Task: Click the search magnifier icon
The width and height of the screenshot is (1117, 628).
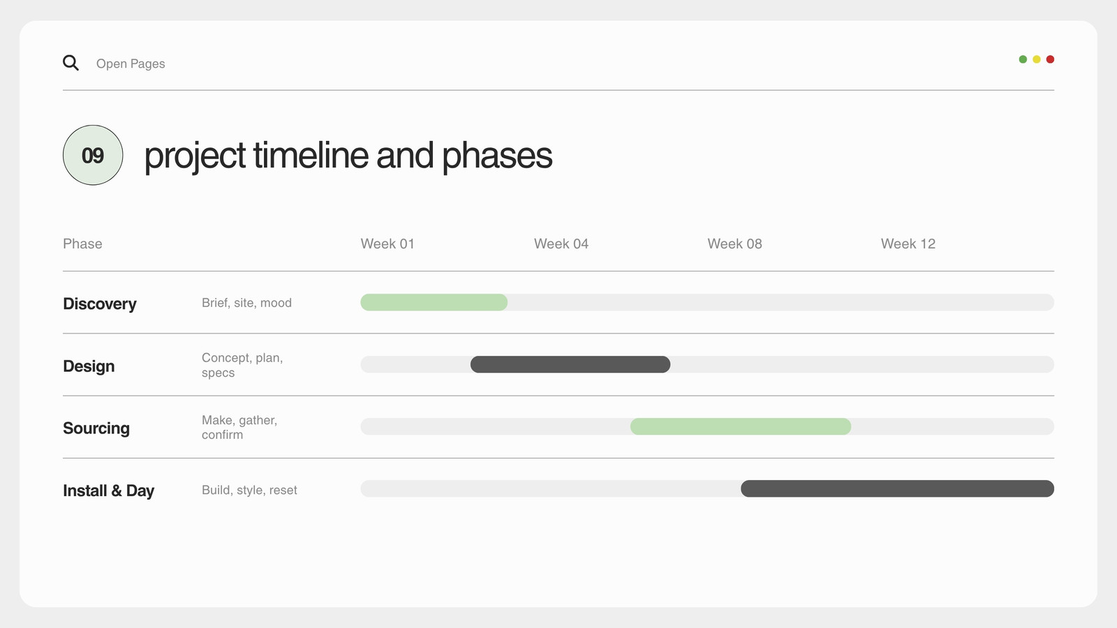Action: 71,63
